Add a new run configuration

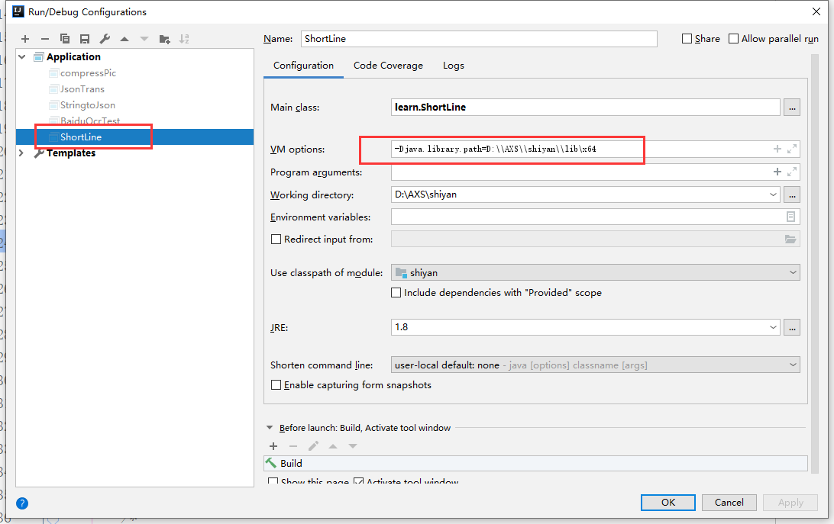pyautogui.click(x=24, y=38)
